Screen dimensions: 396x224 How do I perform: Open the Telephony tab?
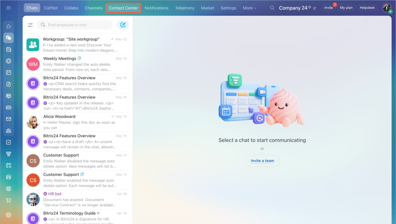(185, 8)
